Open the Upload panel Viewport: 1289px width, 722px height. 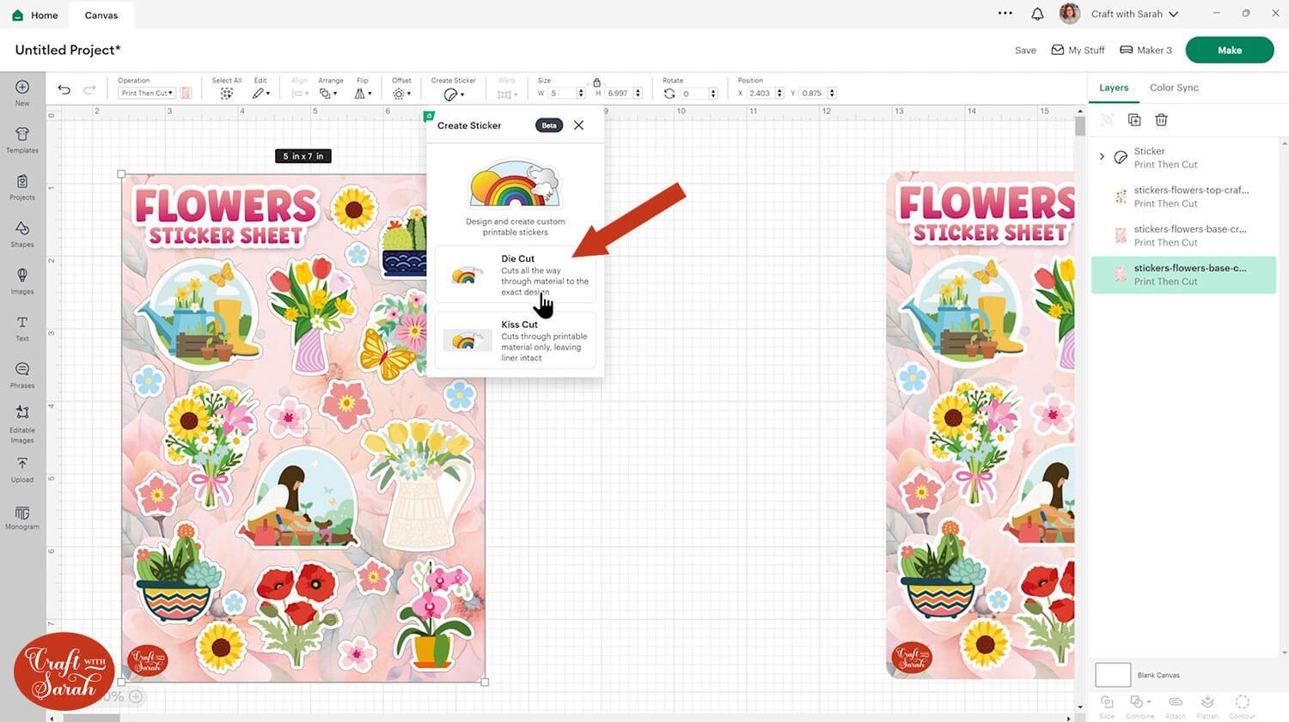tap(22, 468)
